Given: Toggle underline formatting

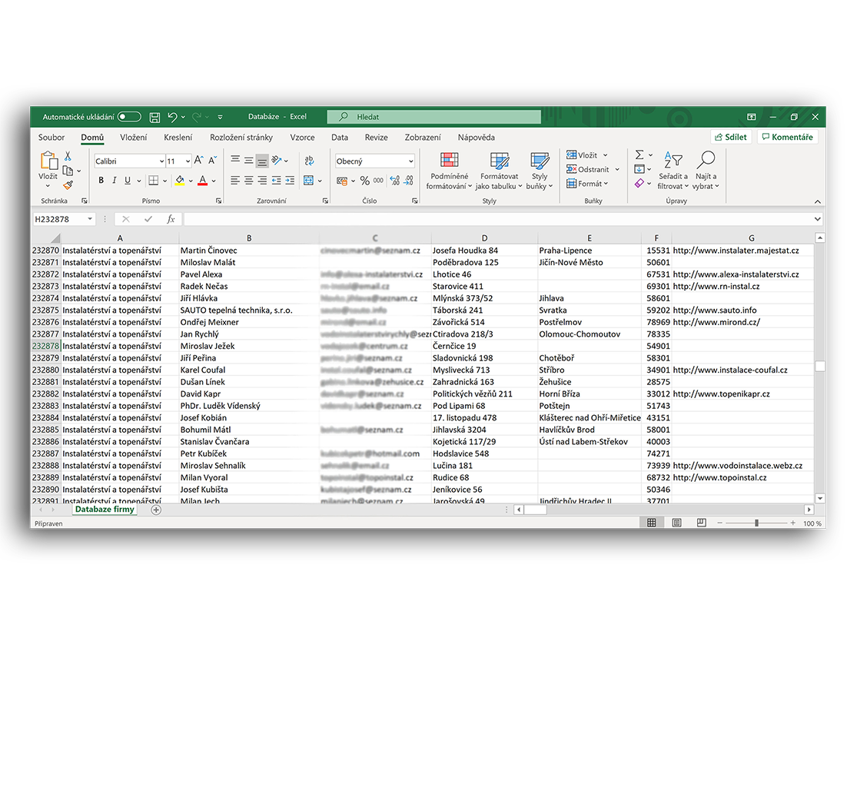Looking at the screenshot, I should (128, 181).
